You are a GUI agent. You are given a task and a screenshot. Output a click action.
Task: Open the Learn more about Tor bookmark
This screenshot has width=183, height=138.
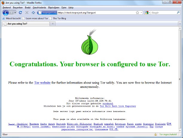(35, 19)
